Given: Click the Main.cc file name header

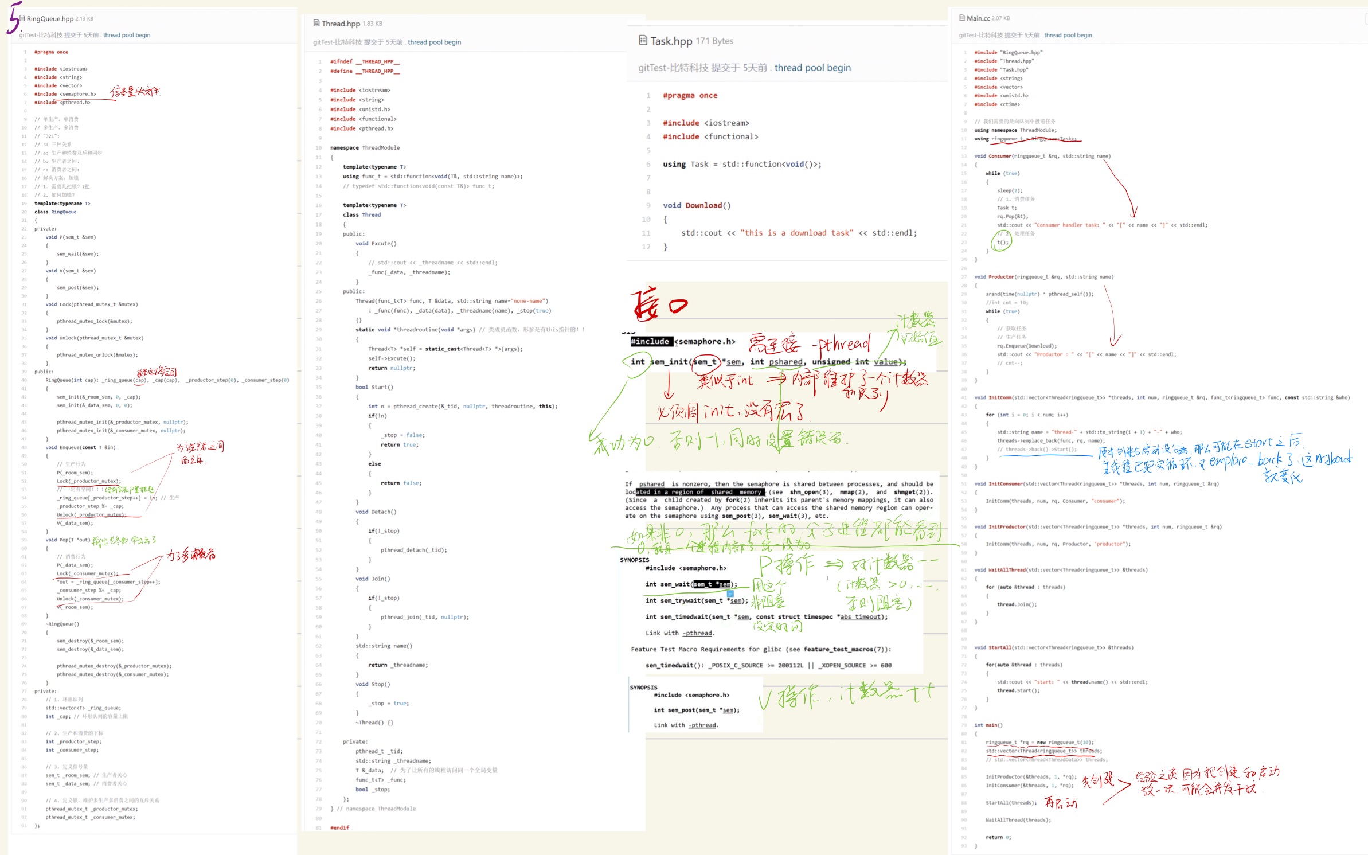Looking at the screenshot, I should 978,18.
